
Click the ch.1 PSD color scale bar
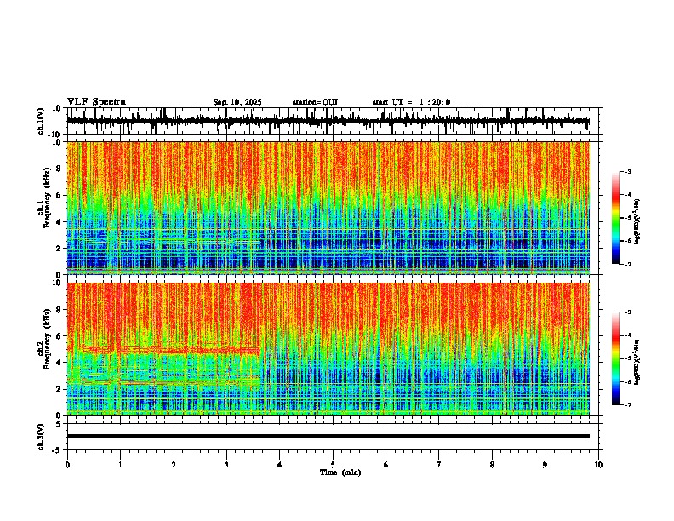click(616, 218)
